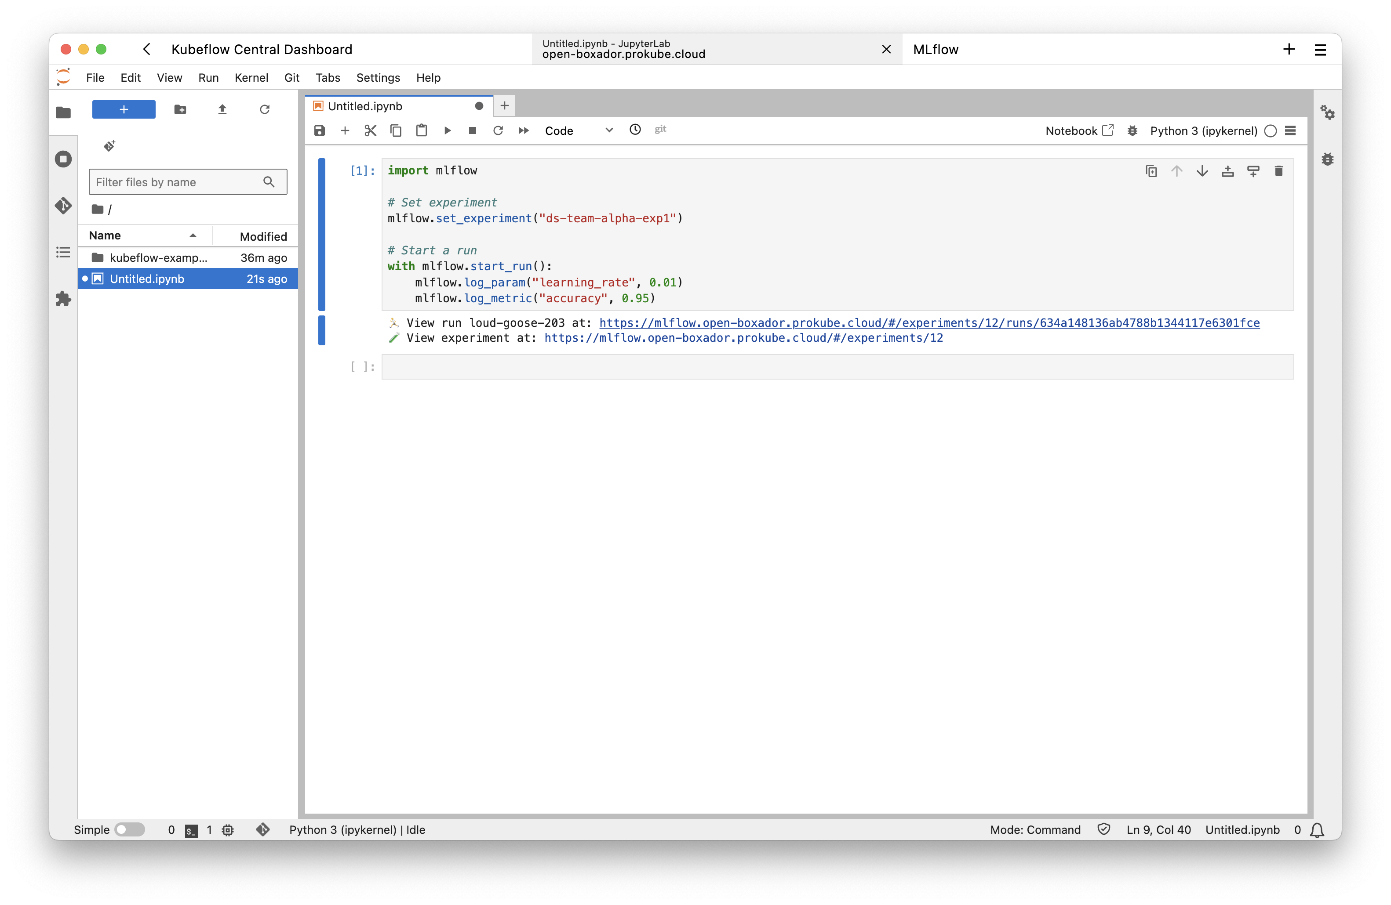Save the notebook
Screen dimensions: 1391x905
[x=319, y=130]
